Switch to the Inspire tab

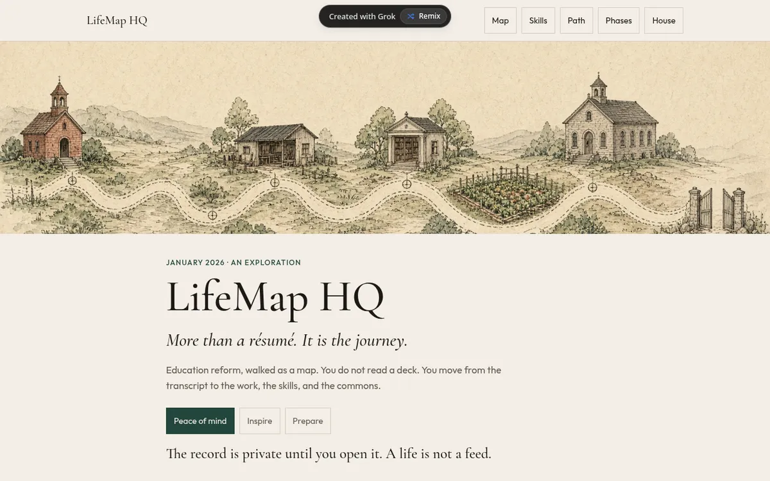coord(260,421)
